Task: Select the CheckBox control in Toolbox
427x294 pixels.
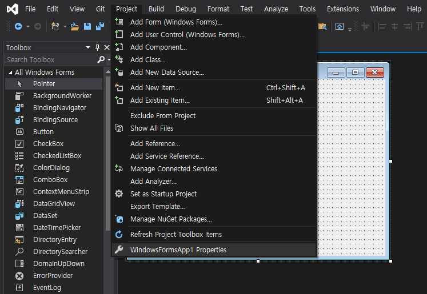Action: 54,144
